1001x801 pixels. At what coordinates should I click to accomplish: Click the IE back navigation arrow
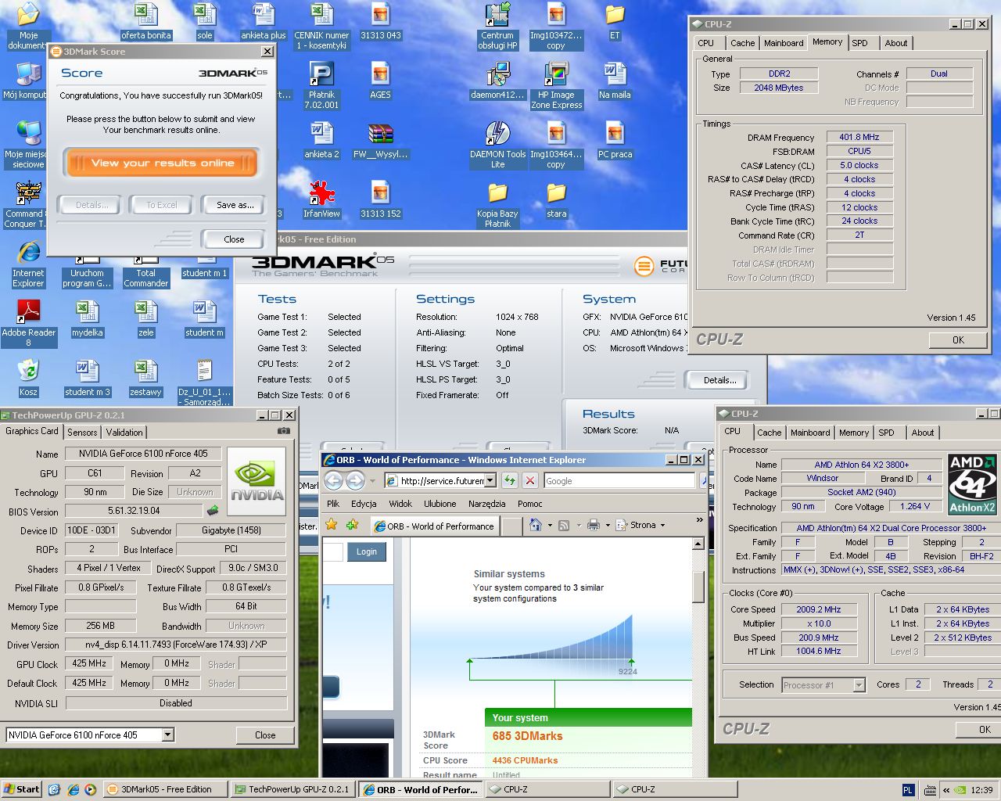pyautogui.click(x=334, y=480)
